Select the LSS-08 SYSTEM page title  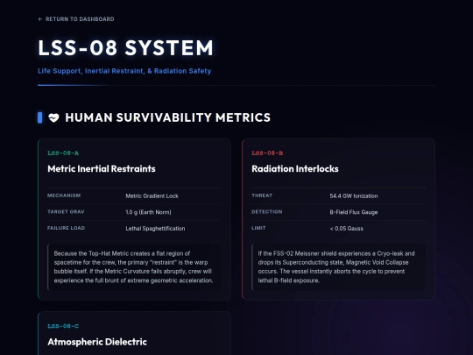tap(126, 47)
